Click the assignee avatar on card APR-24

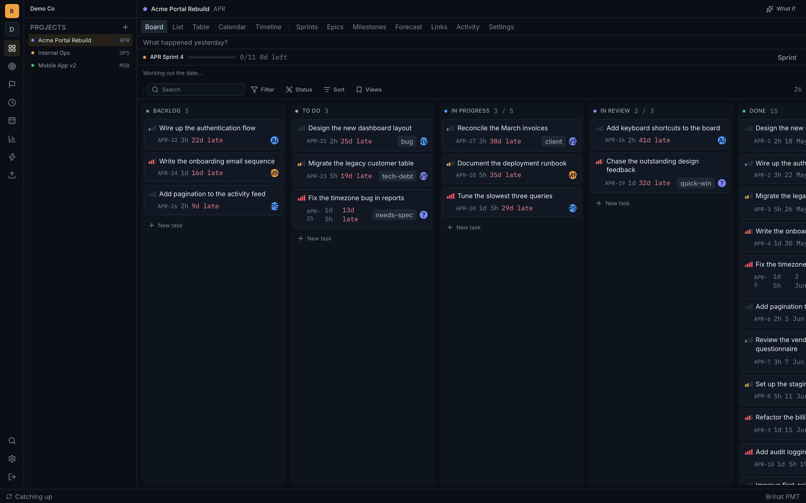tap(275, 173)
